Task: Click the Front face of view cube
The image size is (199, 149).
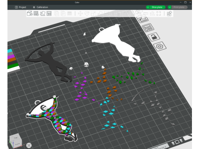Action: (x=17, y=144)
